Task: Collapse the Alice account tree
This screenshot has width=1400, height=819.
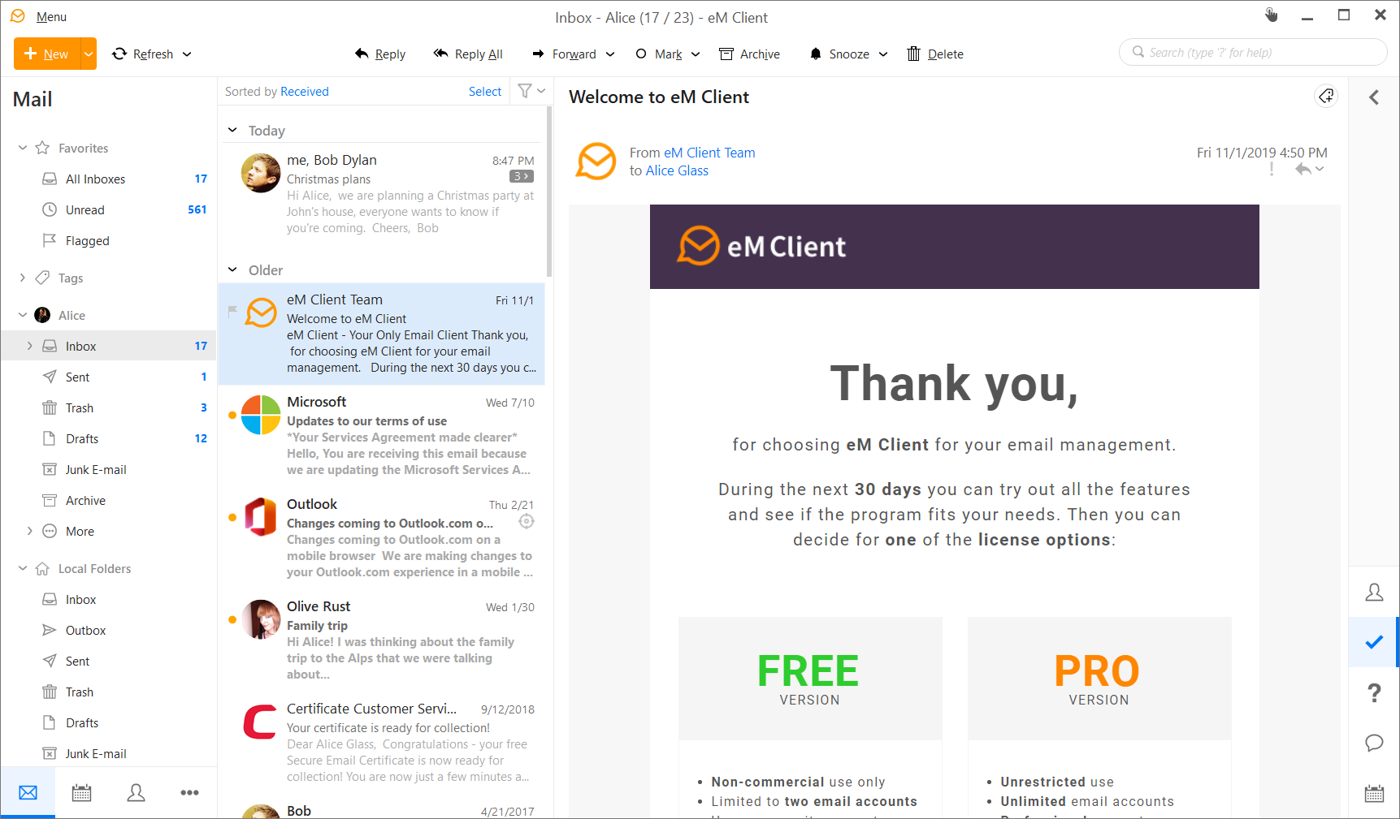Action: tap(23, 315)
